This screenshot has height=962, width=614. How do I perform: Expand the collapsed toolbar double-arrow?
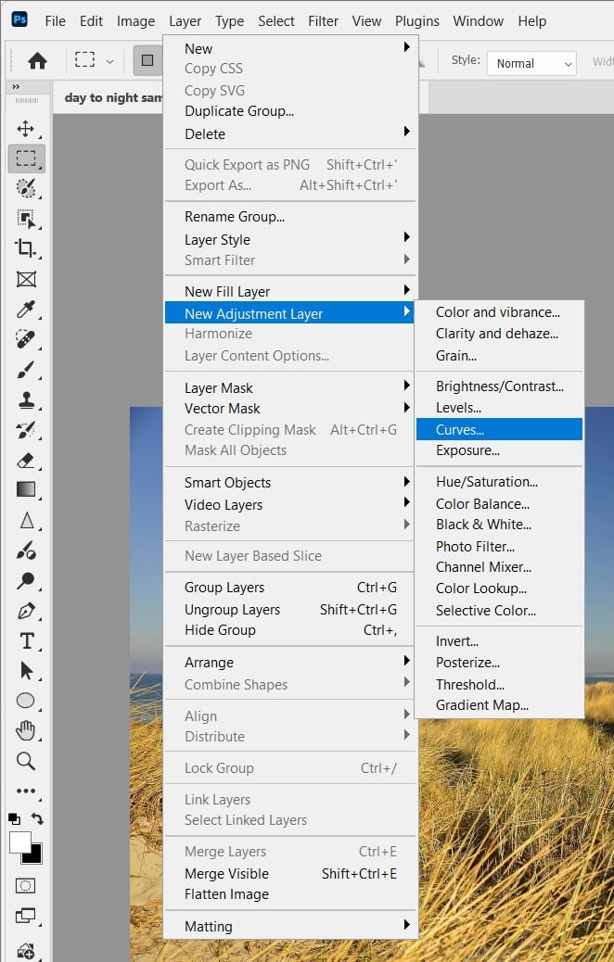15,85
